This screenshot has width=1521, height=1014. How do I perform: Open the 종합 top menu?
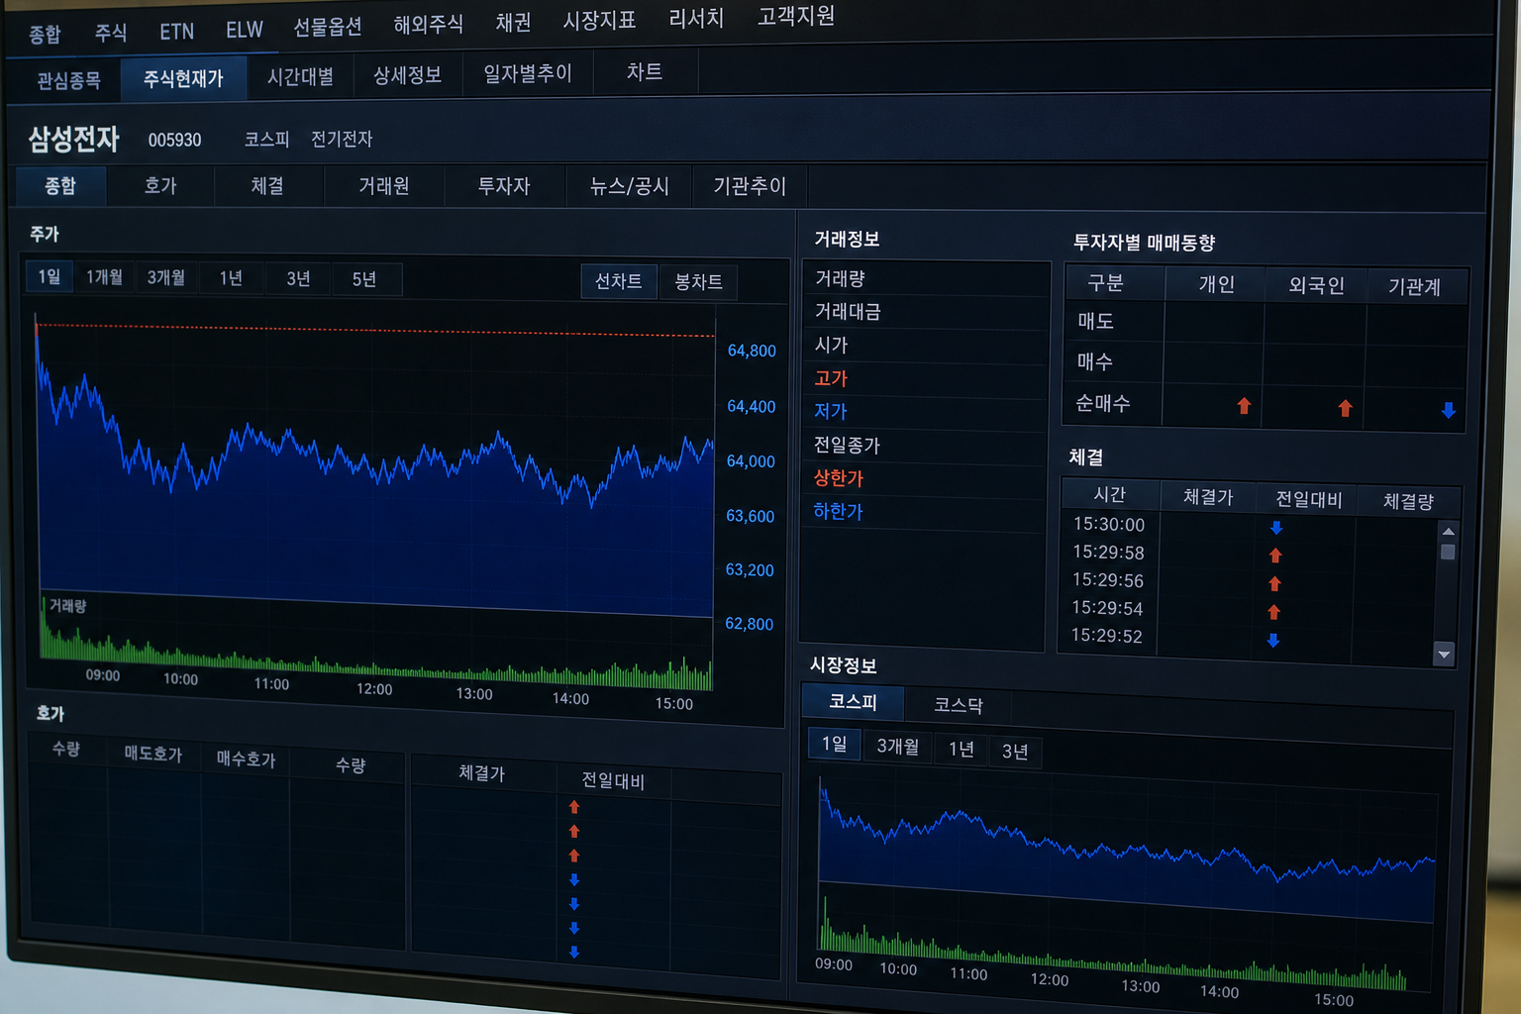45,34
